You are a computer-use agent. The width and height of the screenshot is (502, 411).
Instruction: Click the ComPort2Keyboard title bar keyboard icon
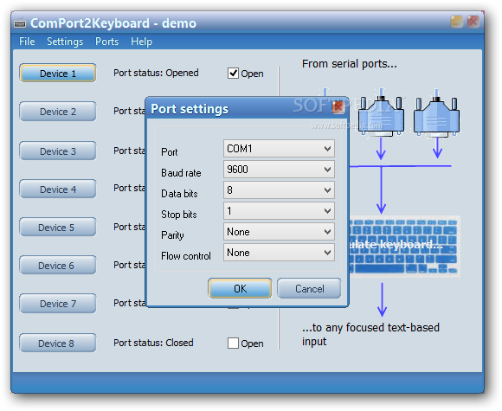click(20, 23)
